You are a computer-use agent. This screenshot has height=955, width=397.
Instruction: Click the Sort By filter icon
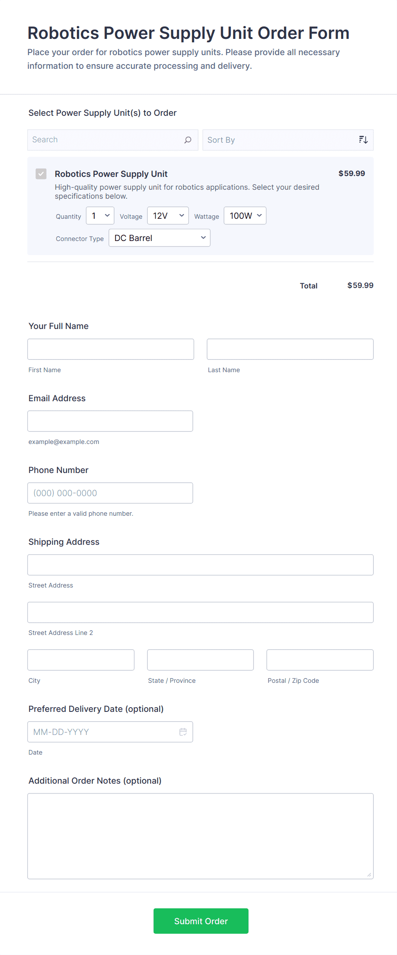[363, 140]
